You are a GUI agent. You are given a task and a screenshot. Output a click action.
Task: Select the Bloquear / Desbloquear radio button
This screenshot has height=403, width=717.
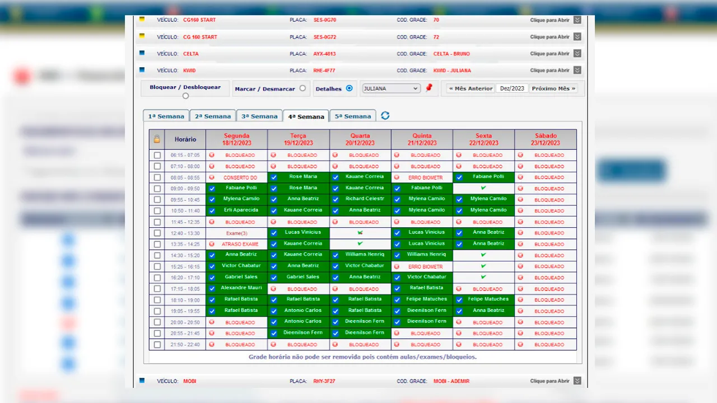click(185, 96)
